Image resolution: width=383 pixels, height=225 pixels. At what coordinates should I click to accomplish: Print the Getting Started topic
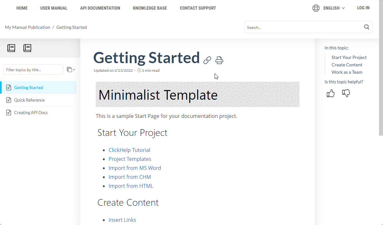219,60
